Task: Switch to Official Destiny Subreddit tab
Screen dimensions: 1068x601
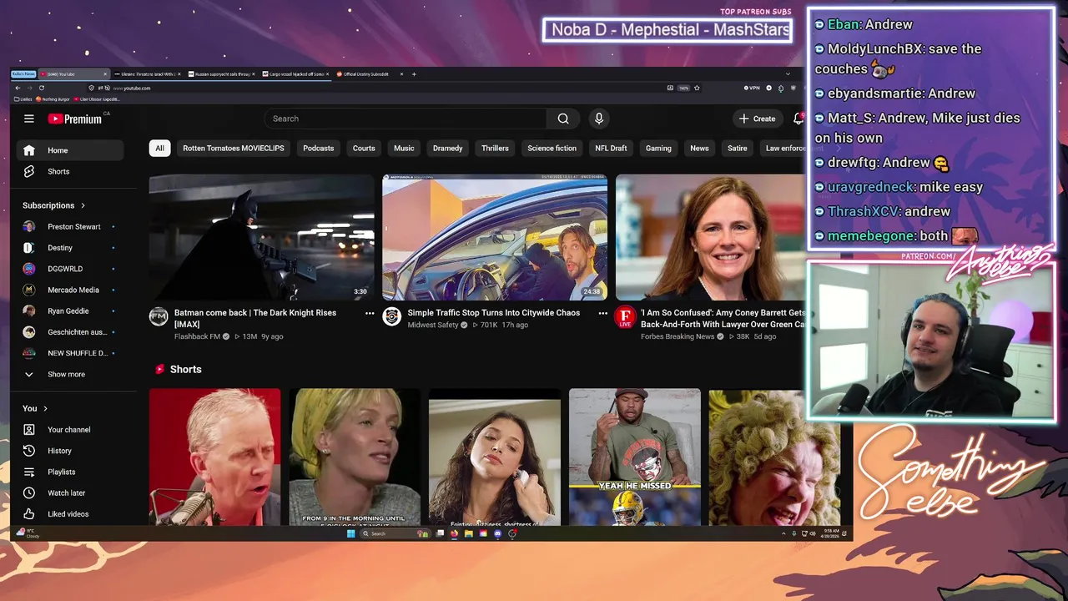Action: [x=370, y=73]
